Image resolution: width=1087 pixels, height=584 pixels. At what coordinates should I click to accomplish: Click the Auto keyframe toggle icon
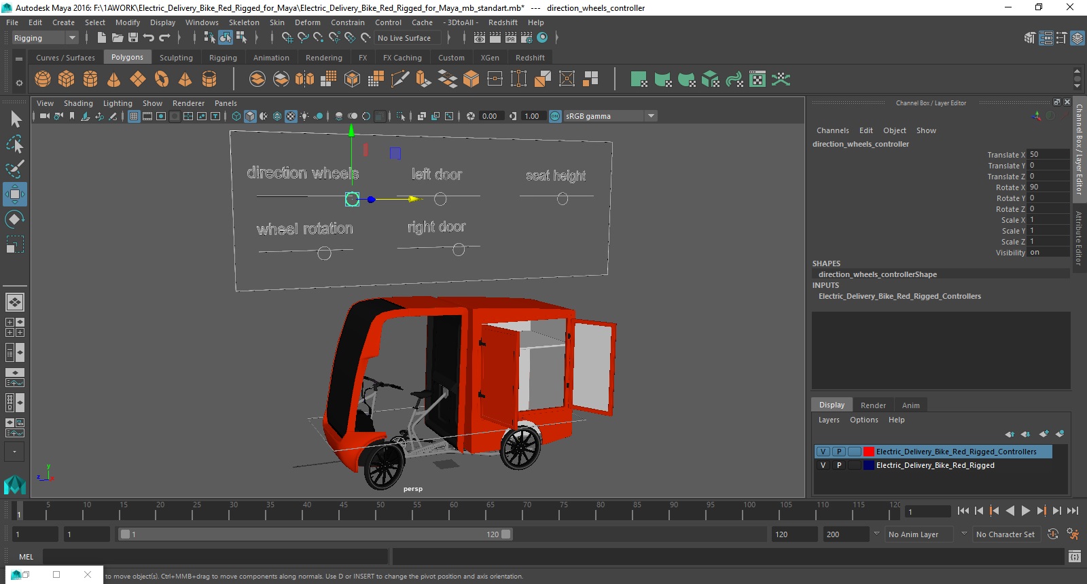pos(1053,534)
